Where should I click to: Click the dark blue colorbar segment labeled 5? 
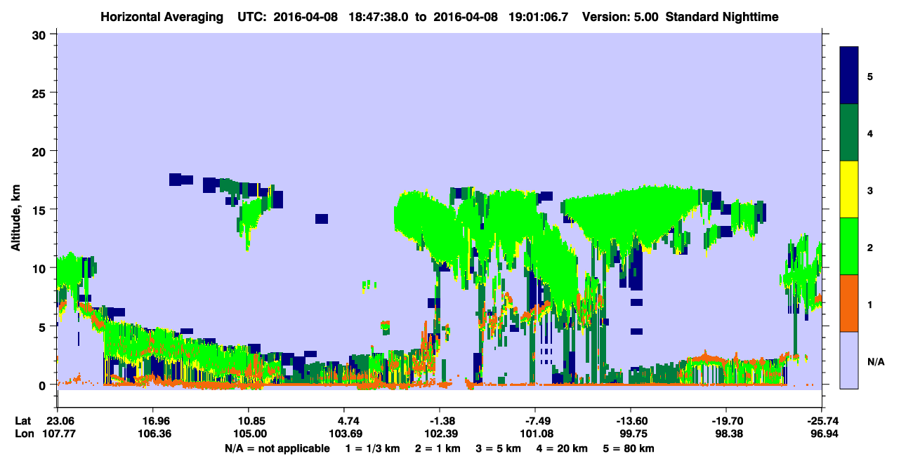[x=849, y=76]
